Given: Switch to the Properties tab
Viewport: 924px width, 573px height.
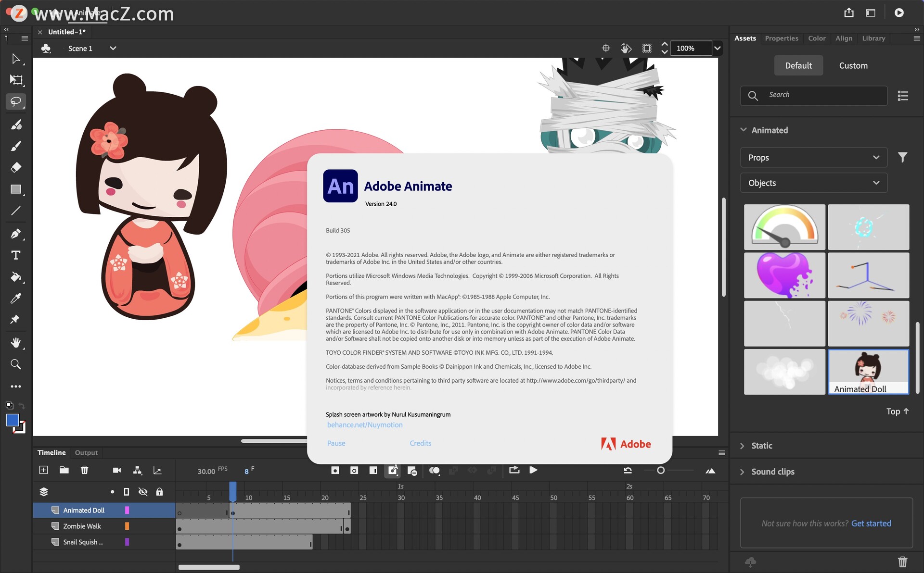Looking at the screenshot, I should tap(782, 38).
